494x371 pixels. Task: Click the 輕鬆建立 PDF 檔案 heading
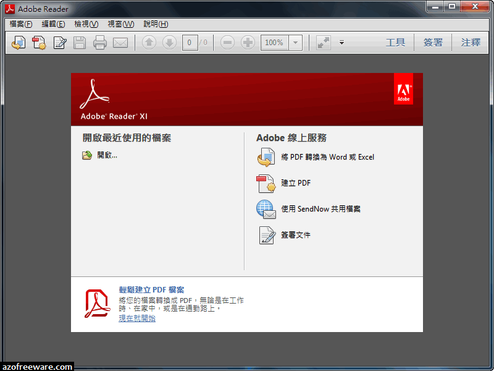click(151, 290)
